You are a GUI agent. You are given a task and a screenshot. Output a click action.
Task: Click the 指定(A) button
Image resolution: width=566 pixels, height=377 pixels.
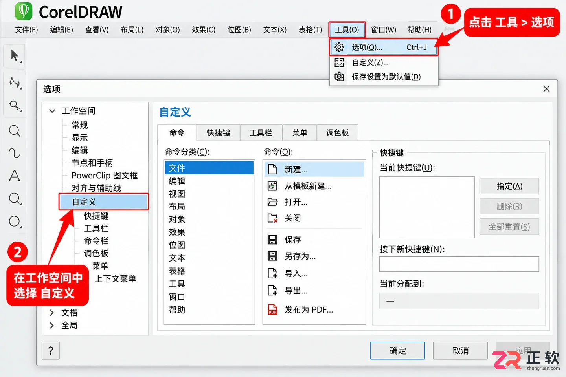click(x=509, y=186)
